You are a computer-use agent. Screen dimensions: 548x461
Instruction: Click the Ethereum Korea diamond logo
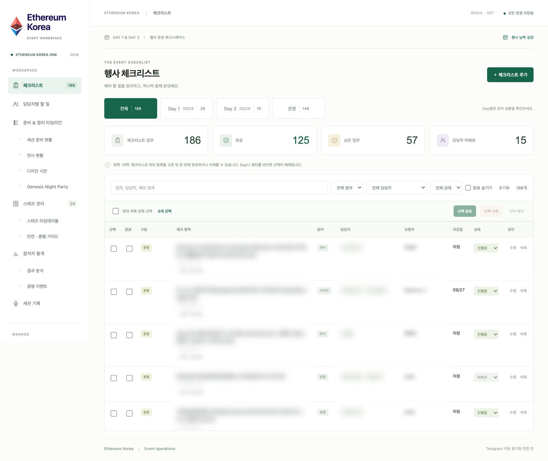tap(16, 26)
